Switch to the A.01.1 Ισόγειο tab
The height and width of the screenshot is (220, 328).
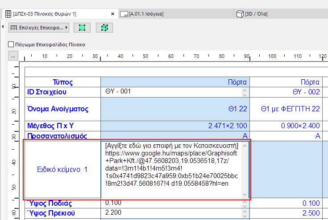coord(176,14)
